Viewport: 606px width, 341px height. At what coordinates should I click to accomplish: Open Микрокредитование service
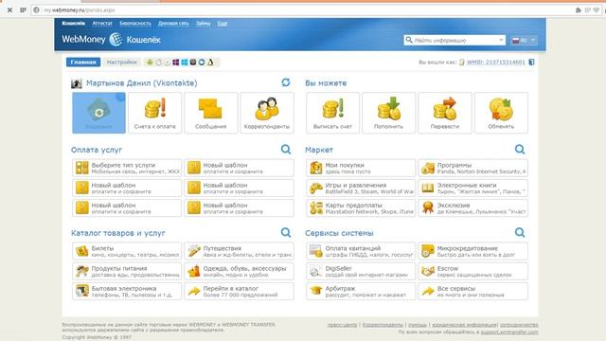pyautogui.click(x=473, y=251)
